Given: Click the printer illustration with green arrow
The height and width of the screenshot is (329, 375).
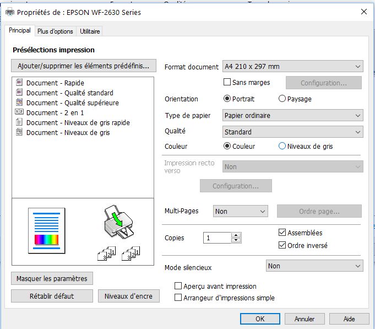Looking at the screenshot, I should (x=118, y=222).
